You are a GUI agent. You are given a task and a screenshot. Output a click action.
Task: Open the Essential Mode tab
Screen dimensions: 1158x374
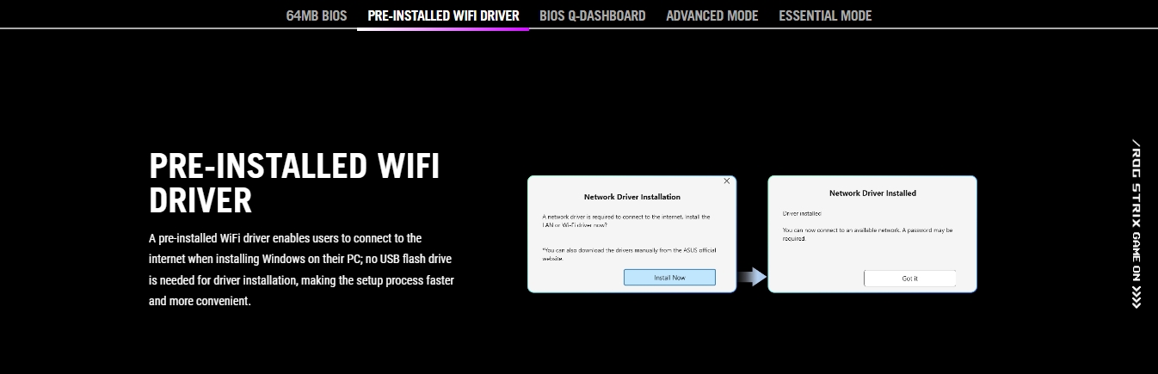(x=825, y=15)
